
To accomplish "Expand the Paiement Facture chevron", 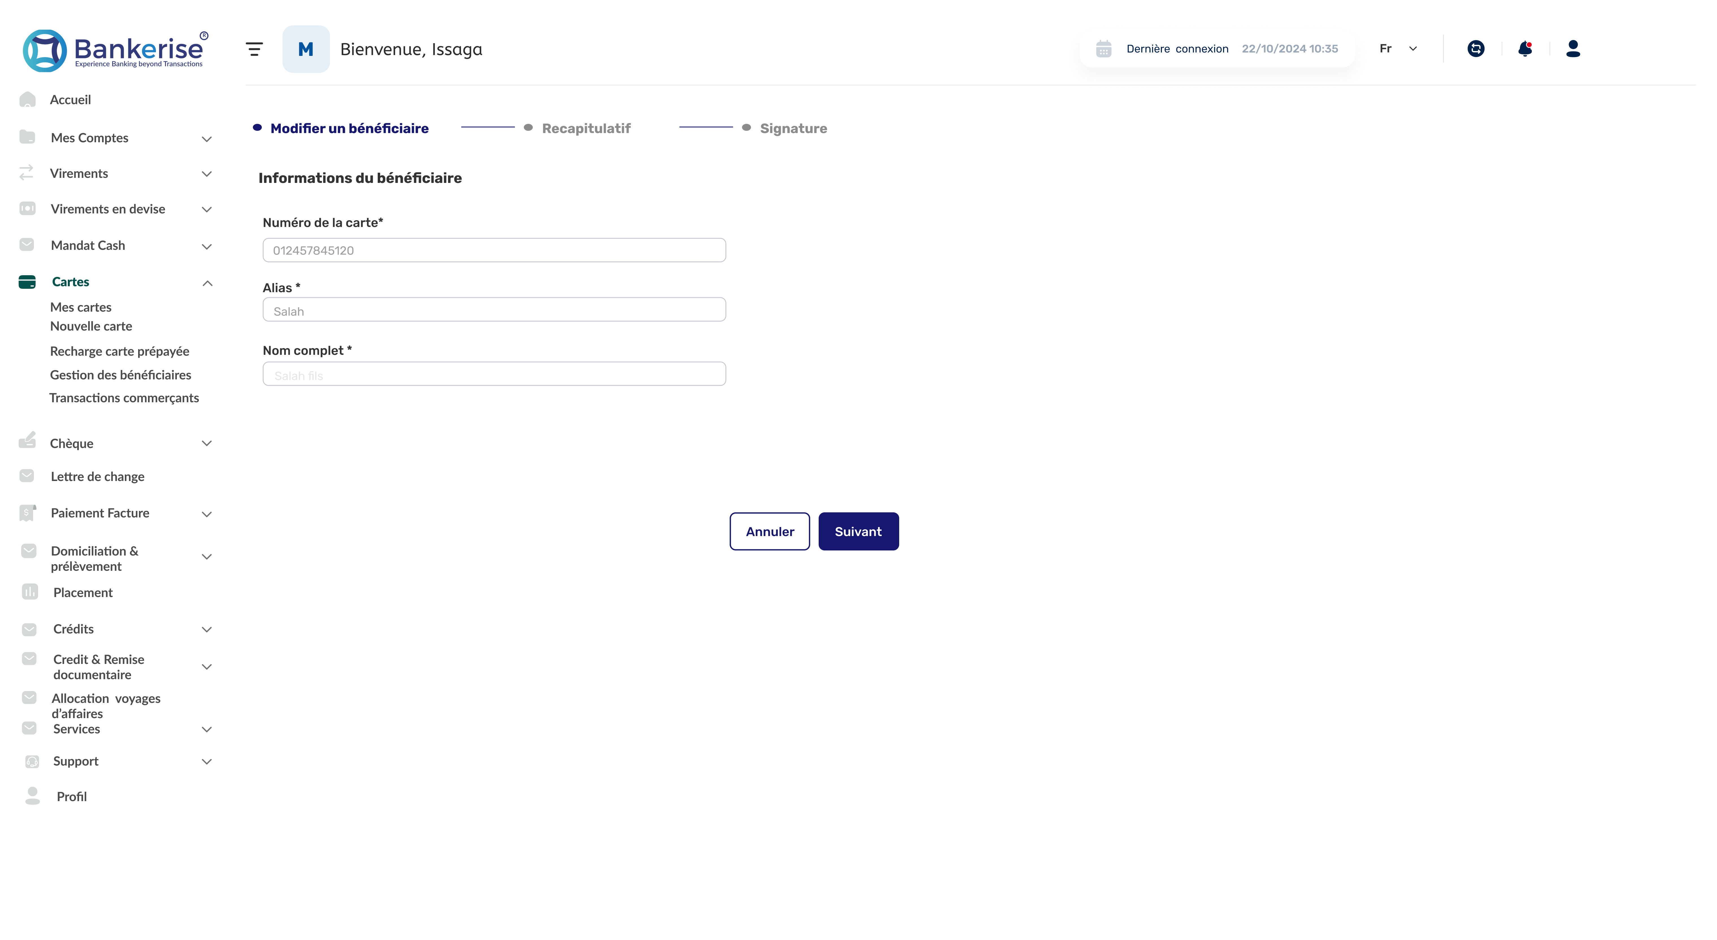I will point(207,514).
